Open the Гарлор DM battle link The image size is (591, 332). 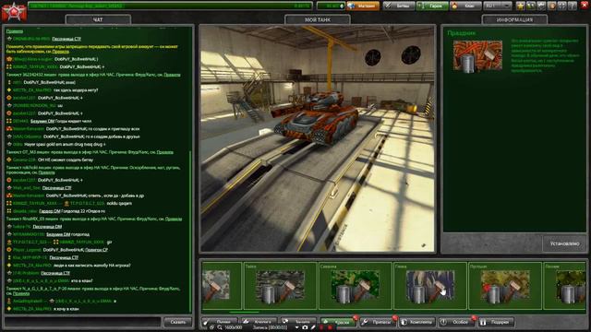49,211
